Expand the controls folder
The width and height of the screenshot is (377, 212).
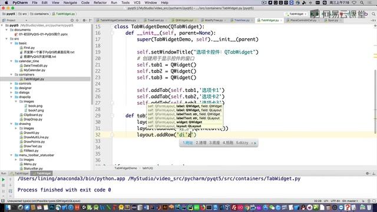click(11, 84)
